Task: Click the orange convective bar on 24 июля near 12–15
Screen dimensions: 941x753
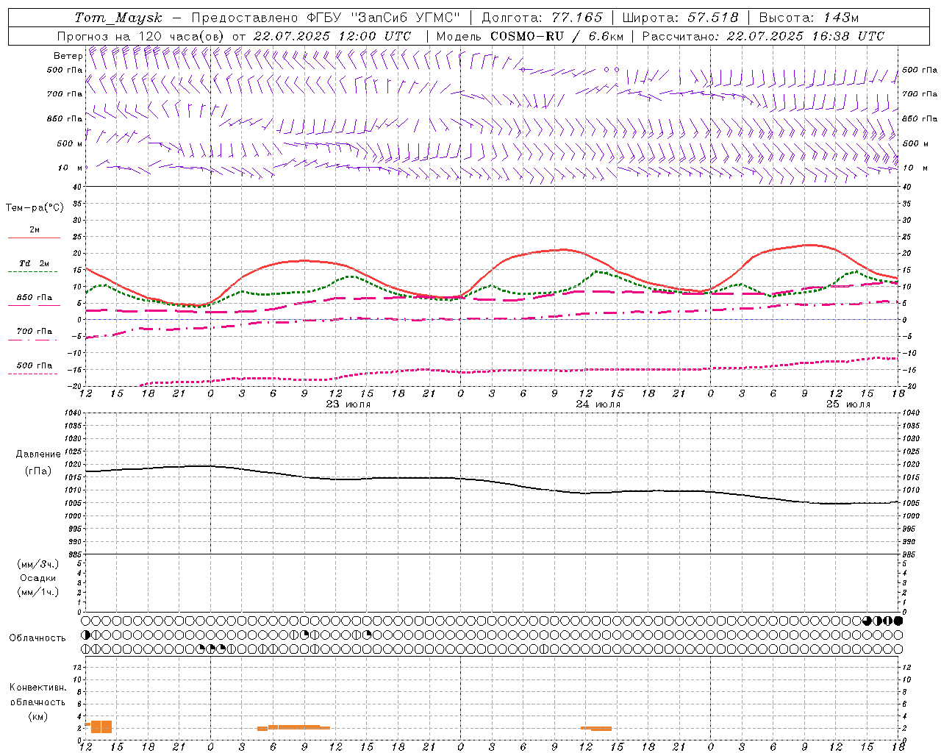Action: (596, 728)
